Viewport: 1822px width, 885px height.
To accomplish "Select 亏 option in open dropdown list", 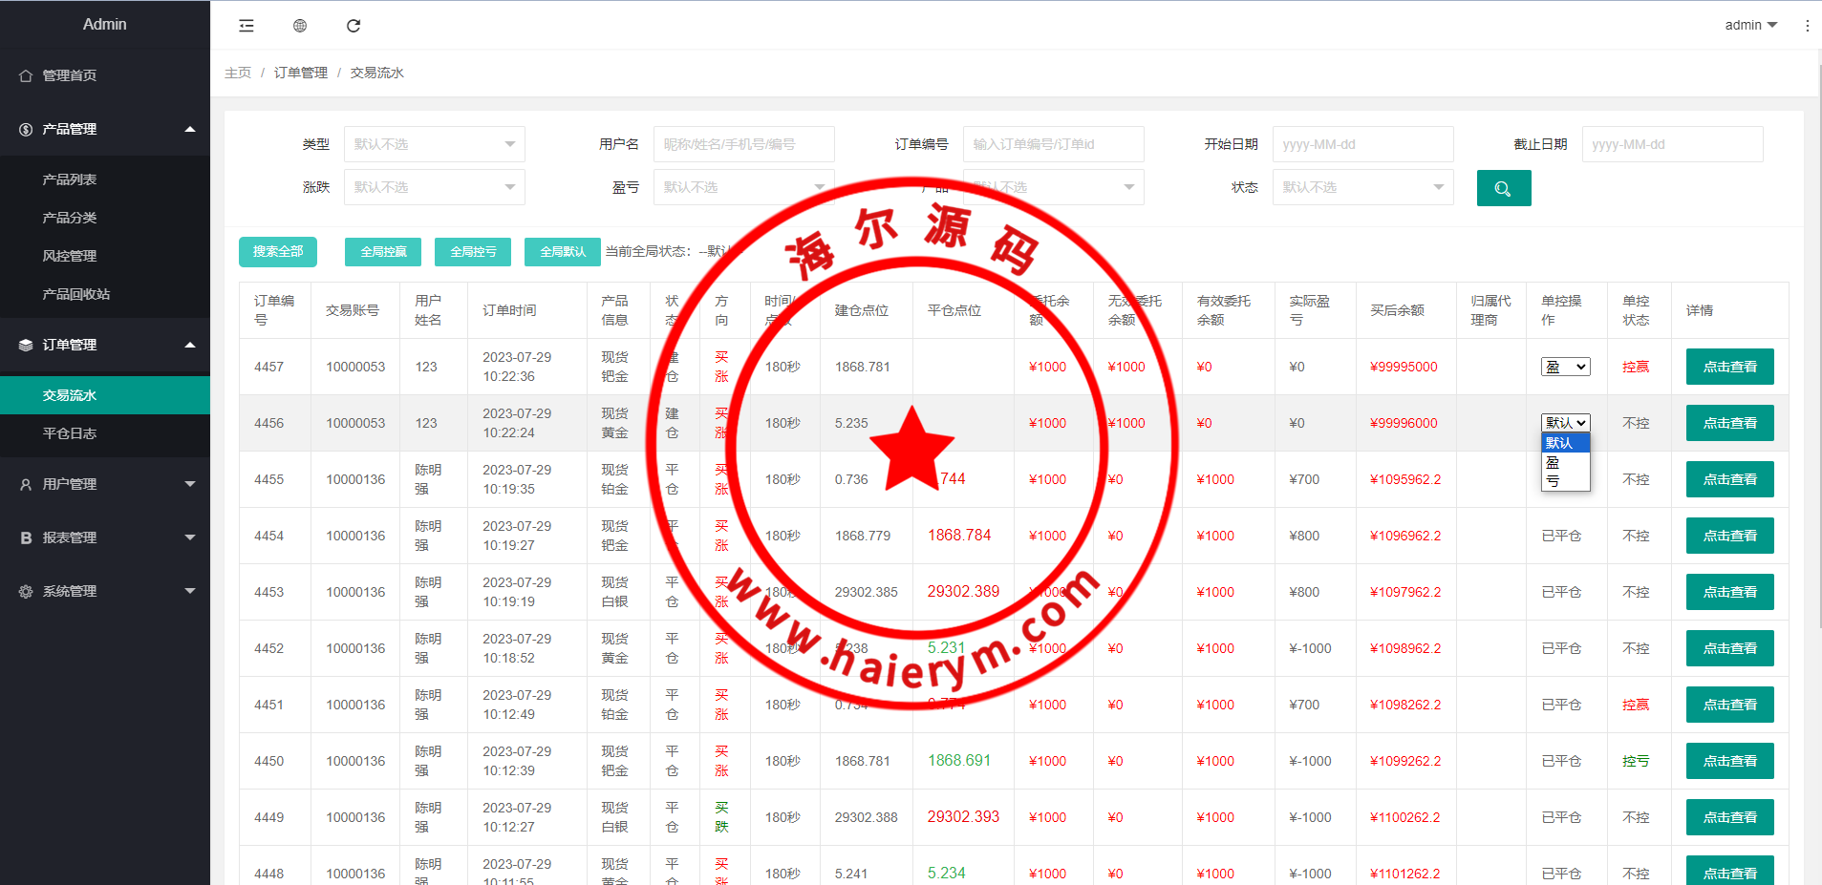I will point(1554,481).
